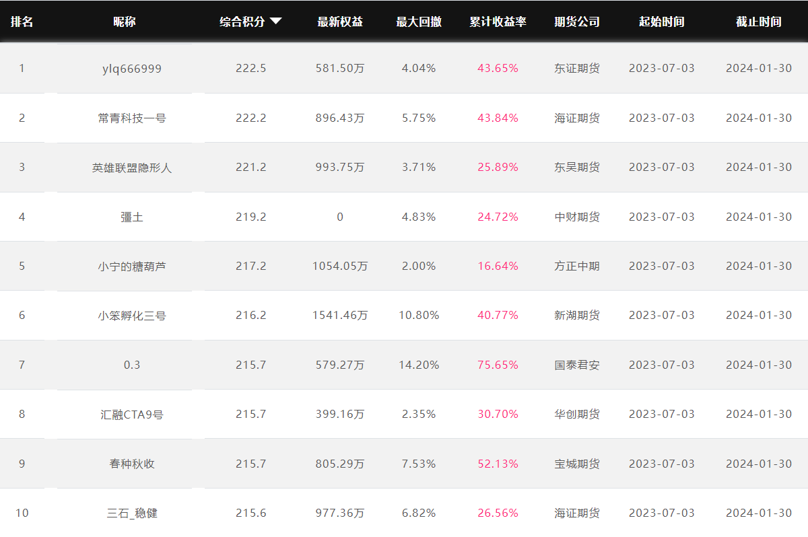Select score 222.2 cell
This screenshot has width=808, height=537.
[x=251, y=118]
